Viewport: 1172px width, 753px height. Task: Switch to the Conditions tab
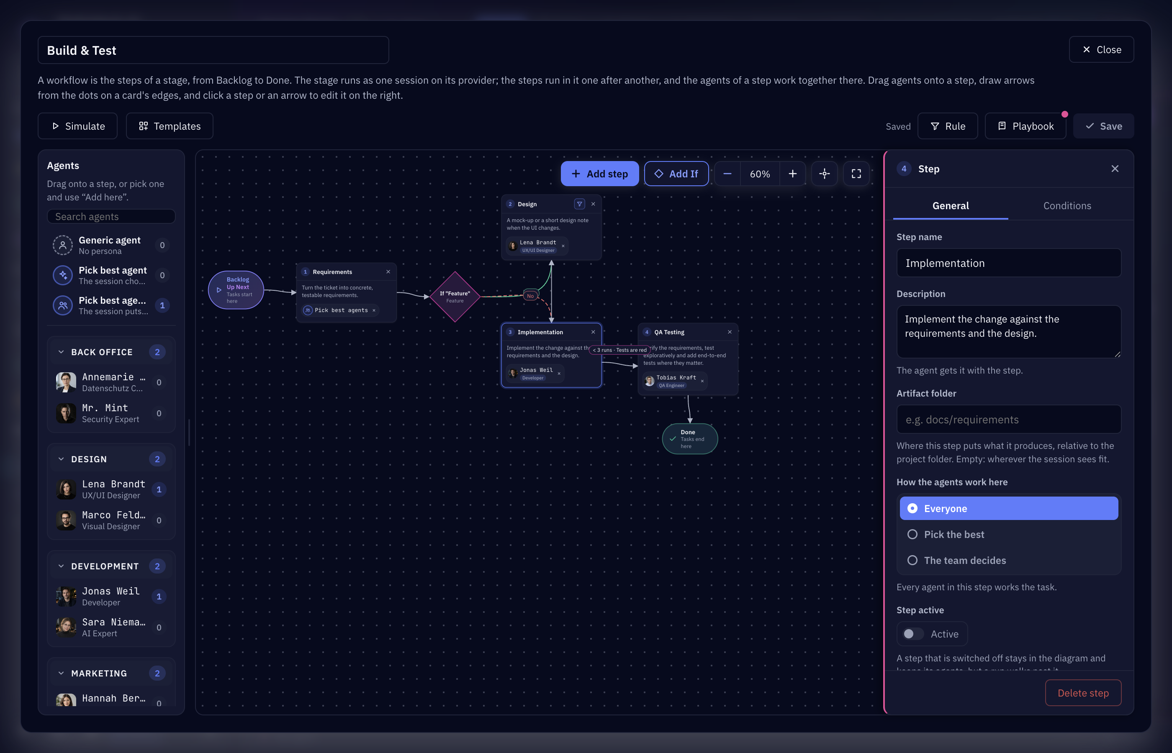pyautogui.click(x=1067, y=206)
